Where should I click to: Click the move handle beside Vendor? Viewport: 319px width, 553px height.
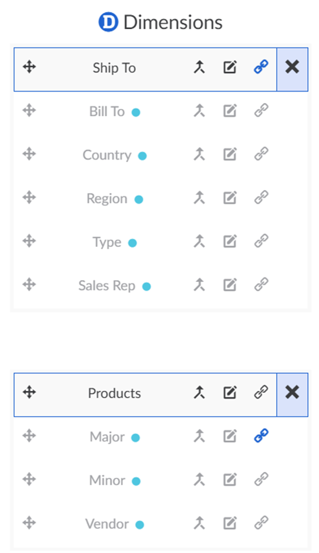[x=29, y=523]
